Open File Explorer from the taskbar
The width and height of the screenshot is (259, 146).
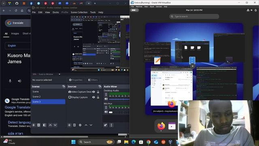(x=126, y=142)
